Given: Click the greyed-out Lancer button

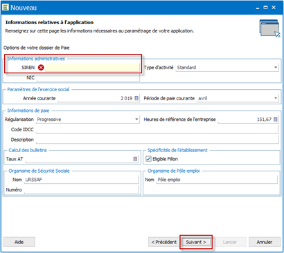Looking at the screenshot, I should pyautogui.click(x=230, y=242).
